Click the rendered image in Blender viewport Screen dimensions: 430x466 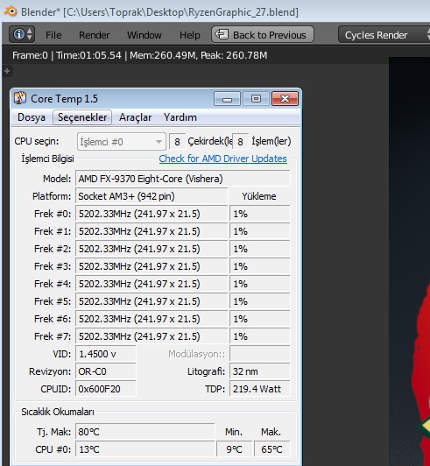coord(410,262)
